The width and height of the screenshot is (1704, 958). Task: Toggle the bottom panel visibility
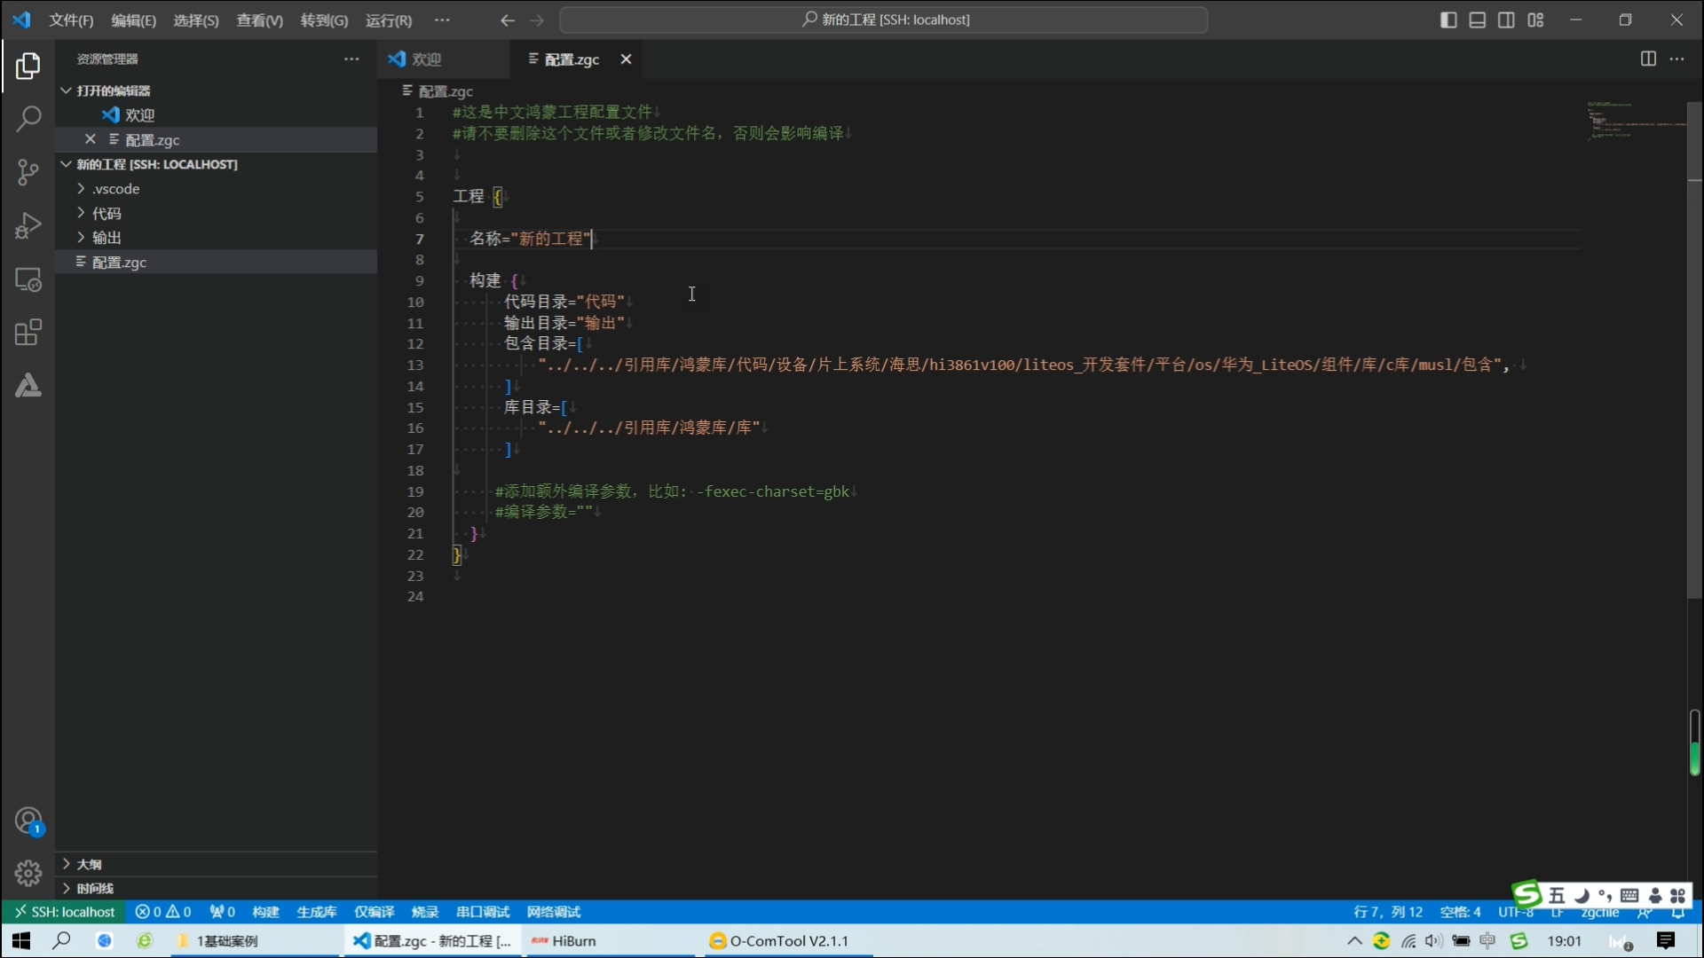[x=1478, y=20]
